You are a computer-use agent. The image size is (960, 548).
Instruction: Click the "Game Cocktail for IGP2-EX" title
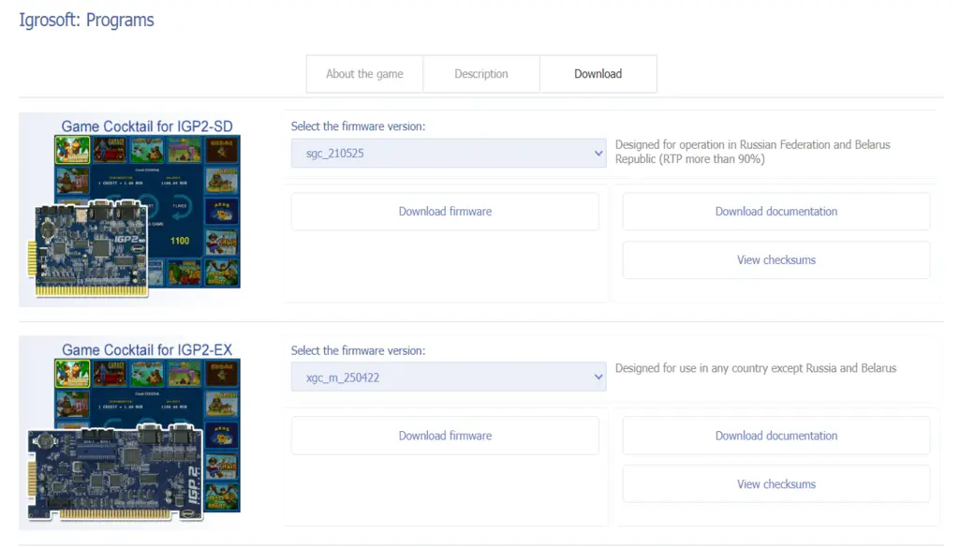pos(146,349)
